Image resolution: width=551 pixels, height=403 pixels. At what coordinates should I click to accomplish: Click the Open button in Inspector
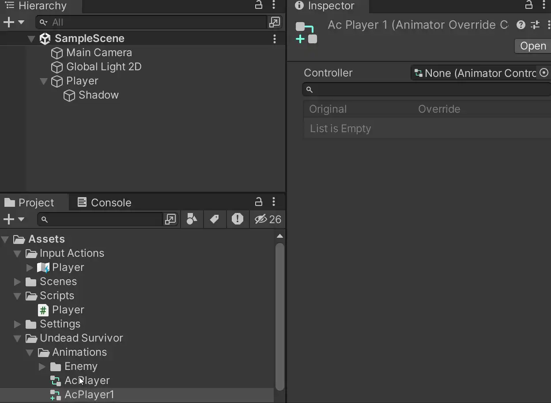pos(533,46)
